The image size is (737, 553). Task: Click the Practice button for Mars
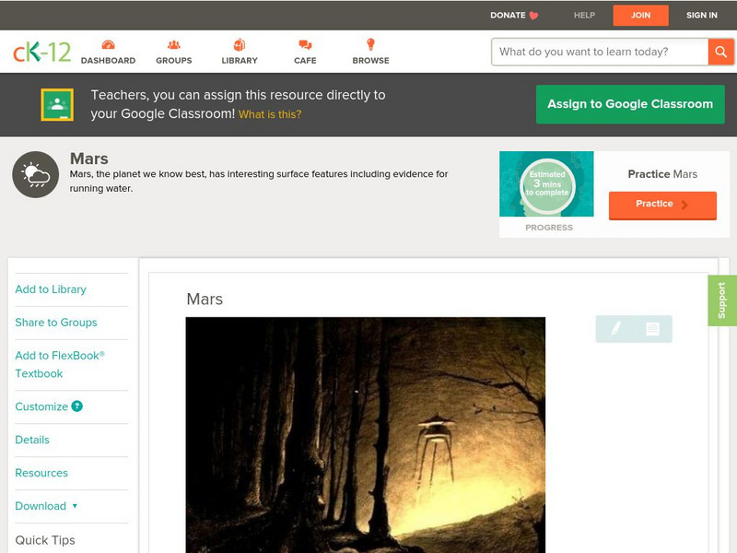pos(661,205)
